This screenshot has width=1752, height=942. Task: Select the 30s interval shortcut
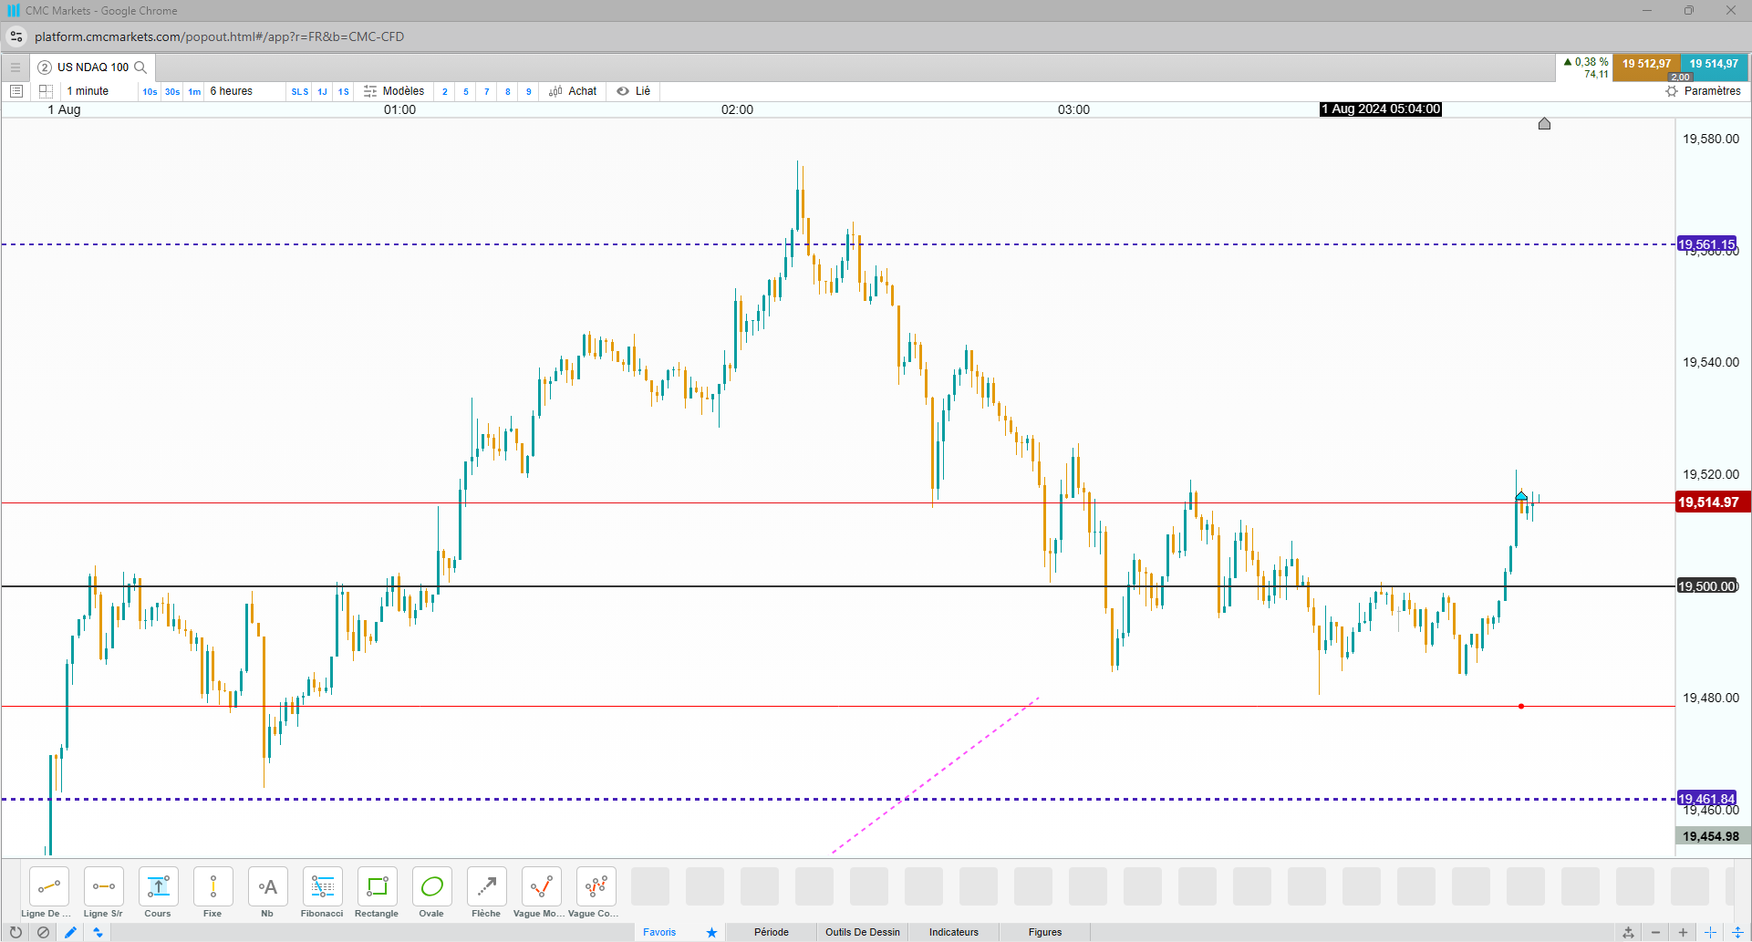click(x=172, y=91)
